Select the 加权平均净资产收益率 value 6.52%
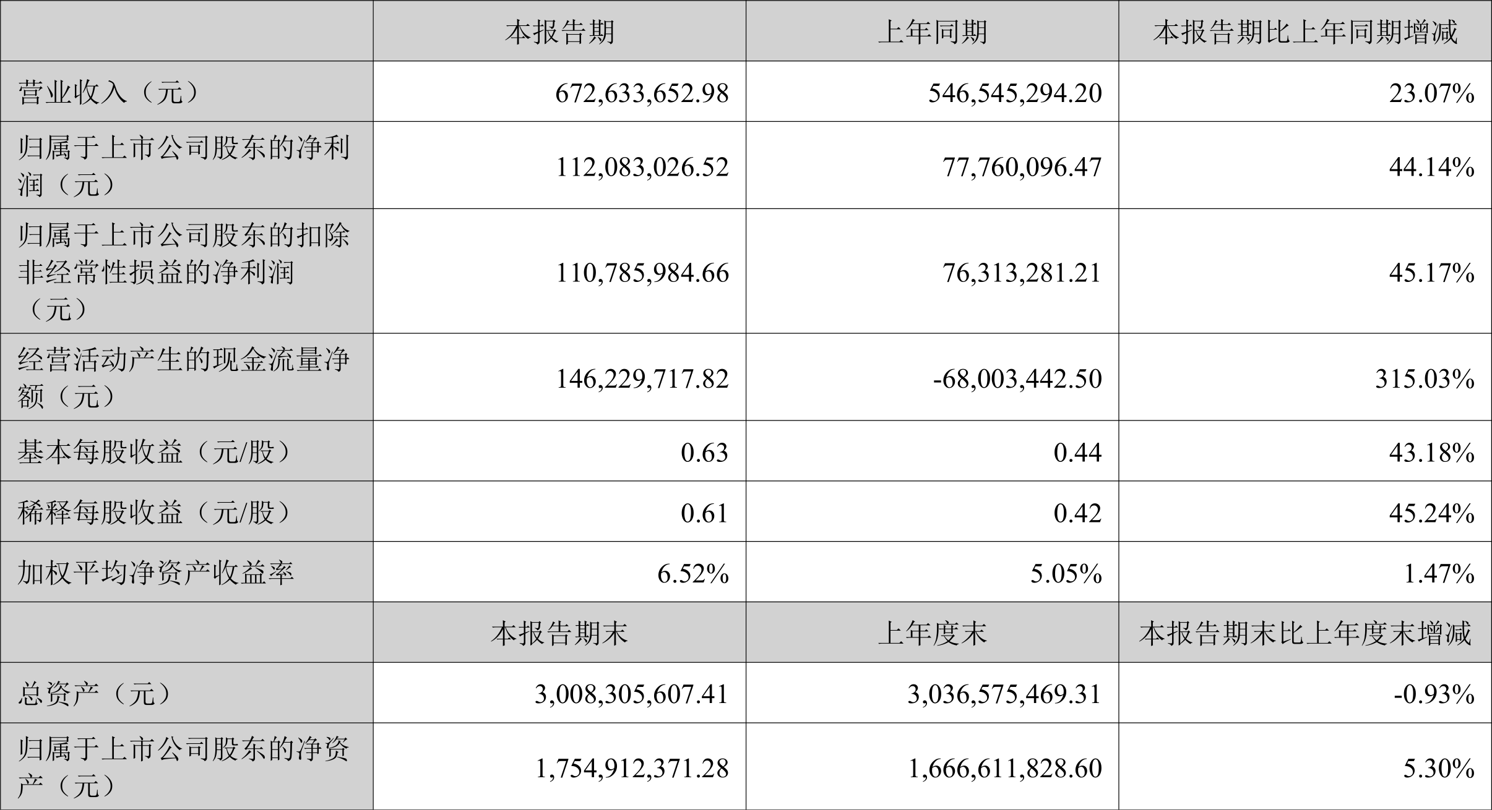 coord(693,573)
